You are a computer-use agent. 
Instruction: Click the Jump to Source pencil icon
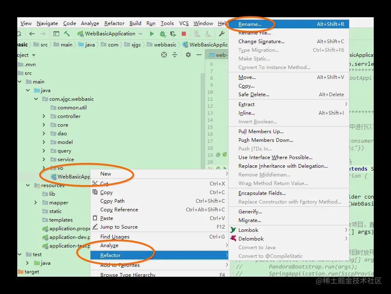95,227
